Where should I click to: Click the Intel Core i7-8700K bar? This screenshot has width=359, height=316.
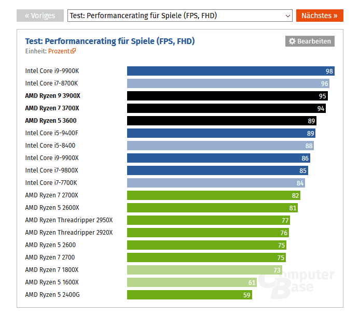(228, 83)
